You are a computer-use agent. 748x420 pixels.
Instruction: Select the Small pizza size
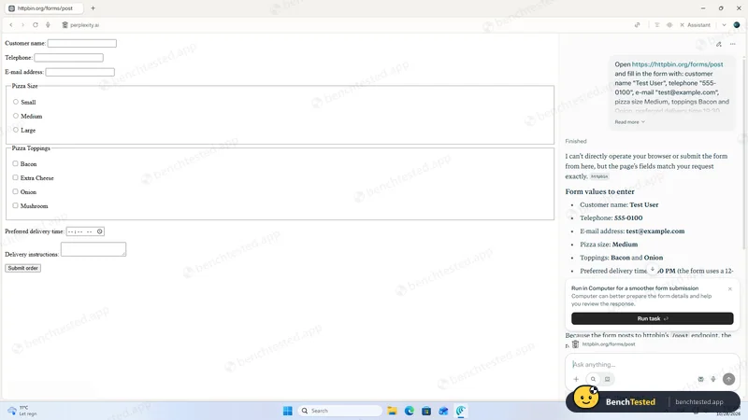point(16,102)
